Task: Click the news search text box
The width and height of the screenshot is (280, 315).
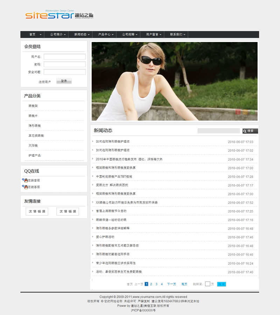Action: click(x=219, y=131)
